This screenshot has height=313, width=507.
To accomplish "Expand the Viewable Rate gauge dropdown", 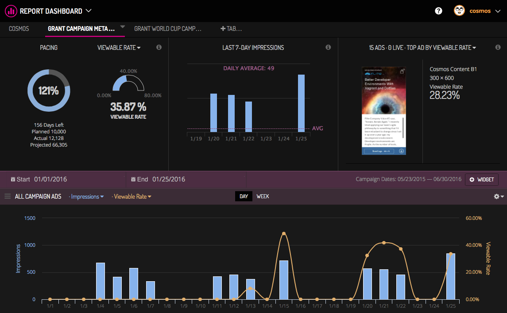I will coord(119,48).
